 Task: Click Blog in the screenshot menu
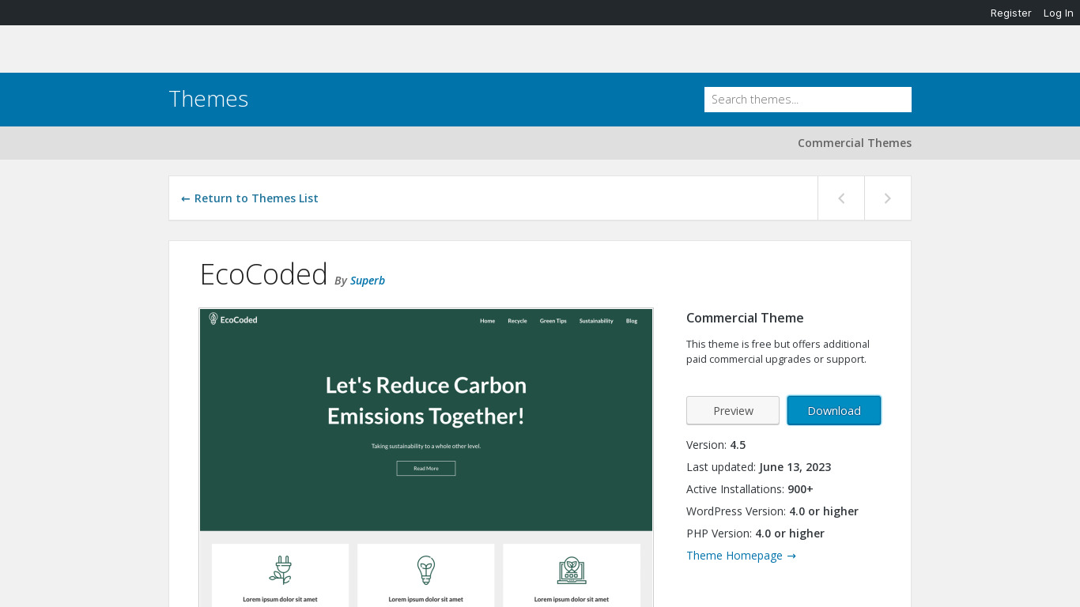pyautogui.click(x=632, y=321)
